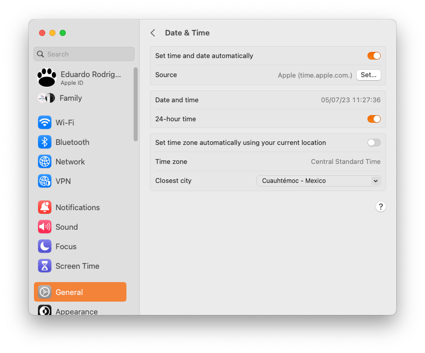The image size is (425, 353).
Task: Open the Closest city dropdown
Action: click(x=319, y=181)
